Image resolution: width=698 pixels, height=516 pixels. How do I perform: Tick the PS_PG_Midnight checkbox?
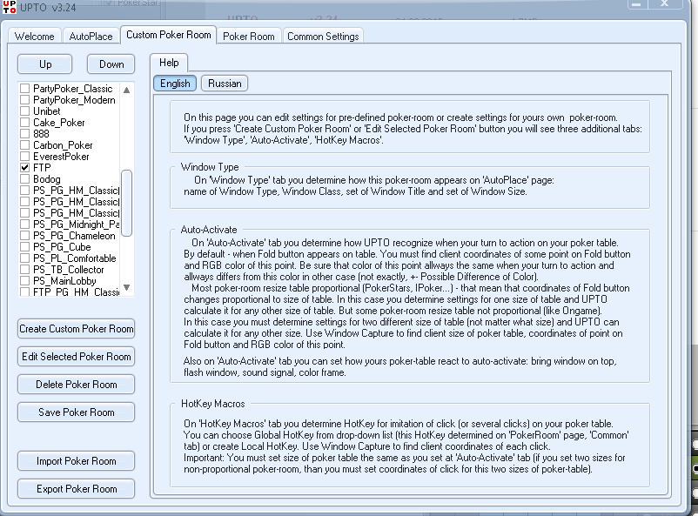(x=25, y=224)
